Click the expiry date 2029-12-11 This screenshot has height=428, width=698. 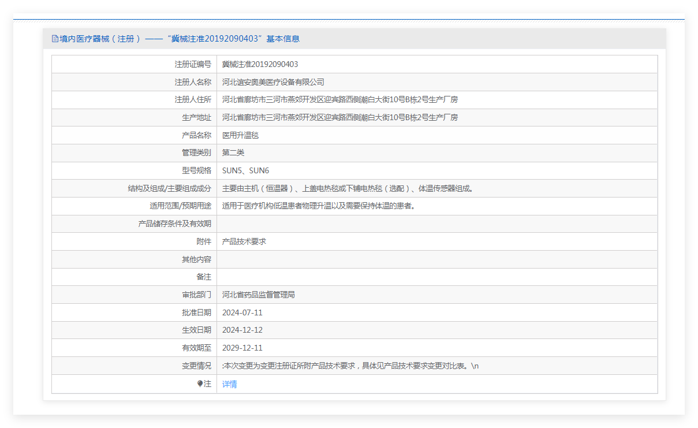click(x=242, y=348)
